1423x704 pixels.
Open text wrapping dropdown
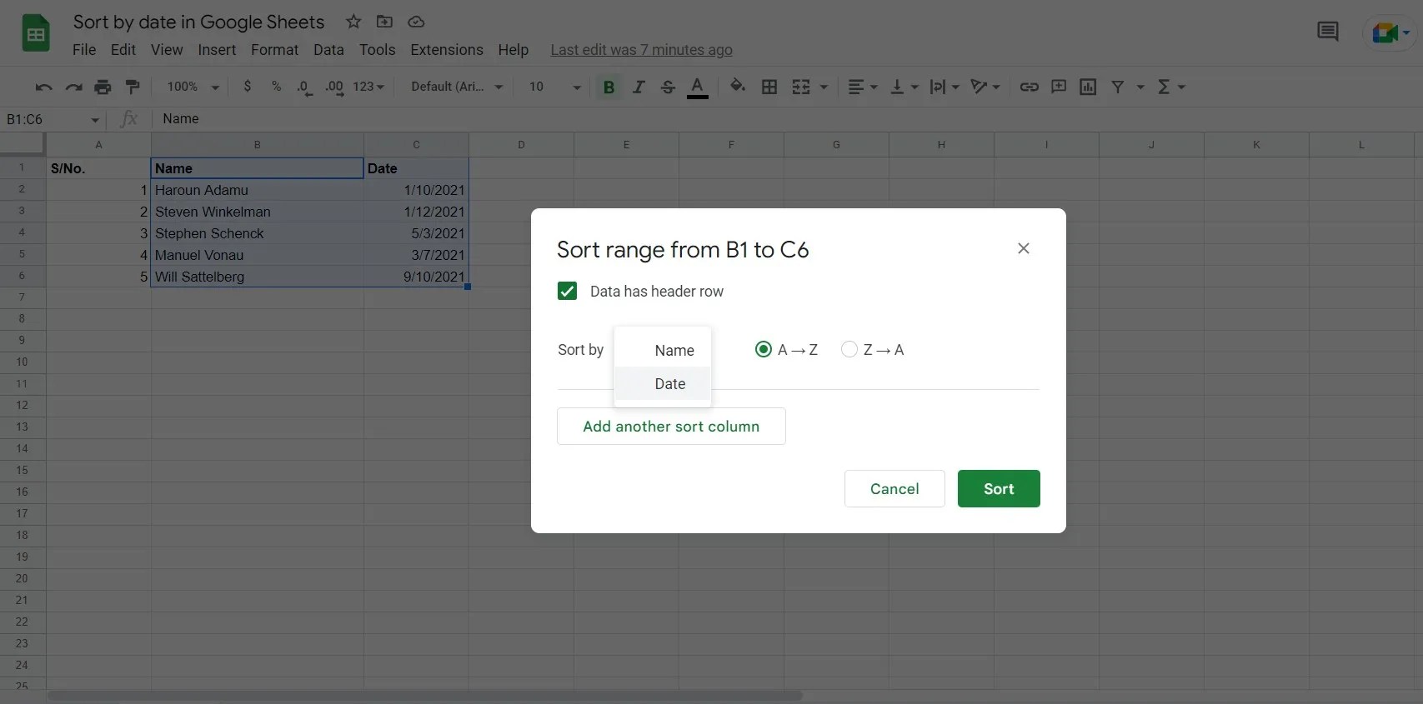(x=944, y=87)
